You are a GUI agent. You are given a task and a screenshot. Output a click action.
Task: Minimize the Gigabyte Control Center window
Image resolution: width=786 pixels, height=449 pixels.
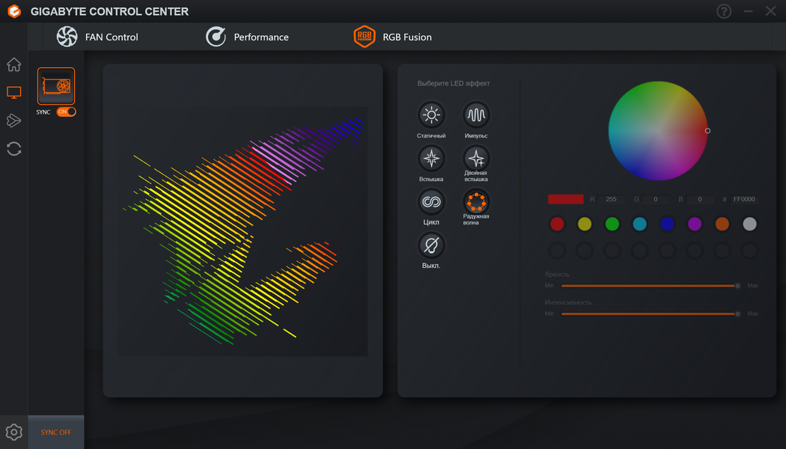749,11
